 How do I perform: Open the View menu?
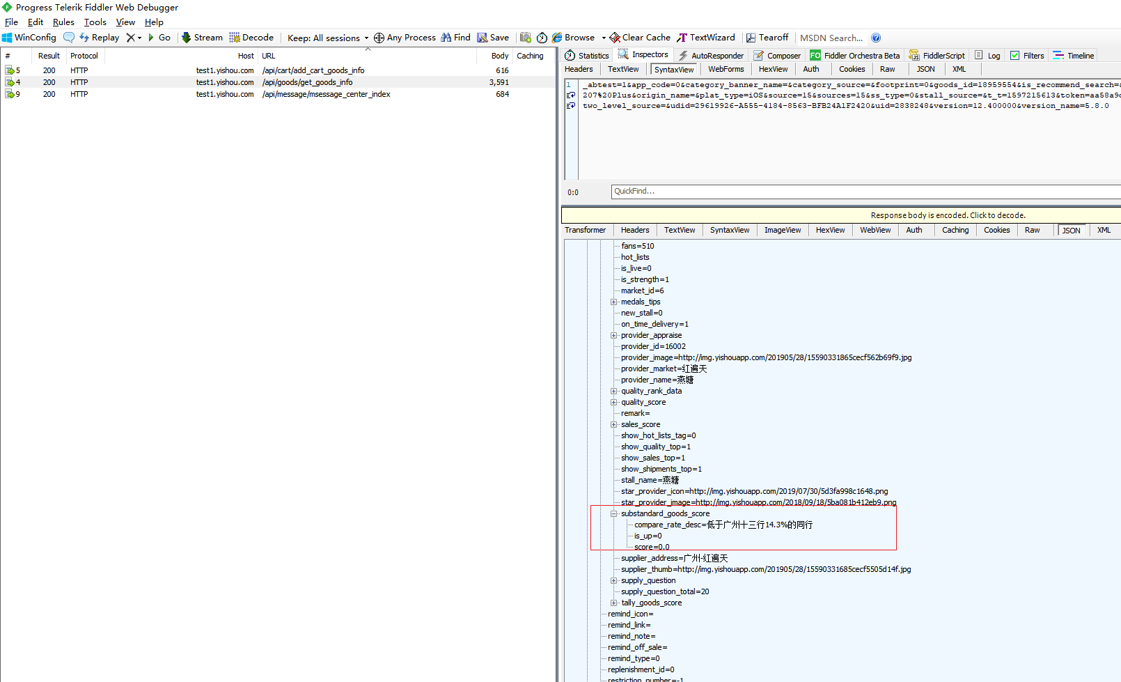(x=125, y=22)
